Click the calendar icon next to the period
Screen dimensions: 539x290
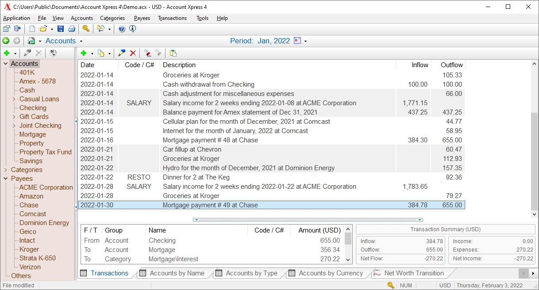[297, 41]
